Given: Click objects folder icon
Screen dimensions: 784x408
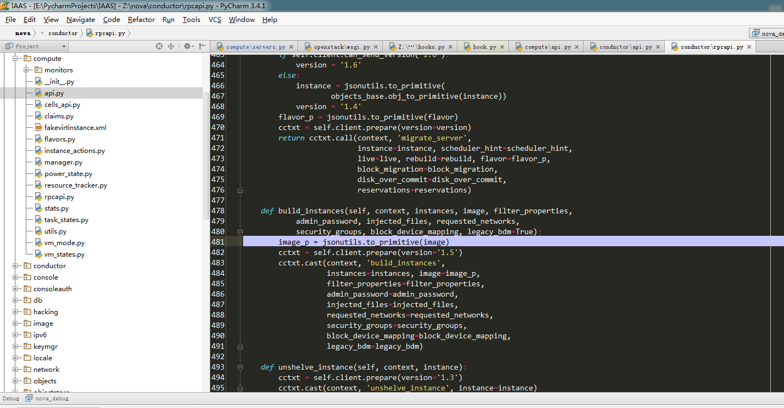Looking at the screenshot, I should point(27,381).
